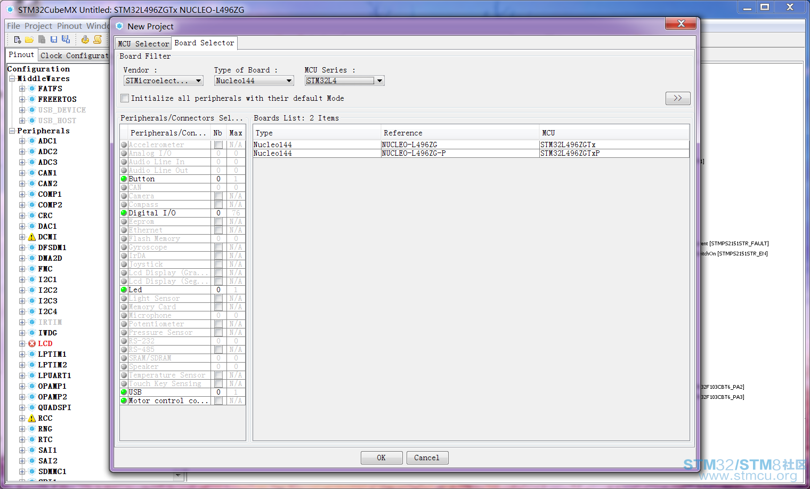Click the green status dot for USB
Screen dimensions: 810x489
tap(124, 392)
